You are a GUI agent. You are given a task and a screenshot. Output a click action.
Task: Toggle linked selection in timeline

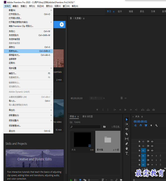pyautogui.click(x=146, y=125)
